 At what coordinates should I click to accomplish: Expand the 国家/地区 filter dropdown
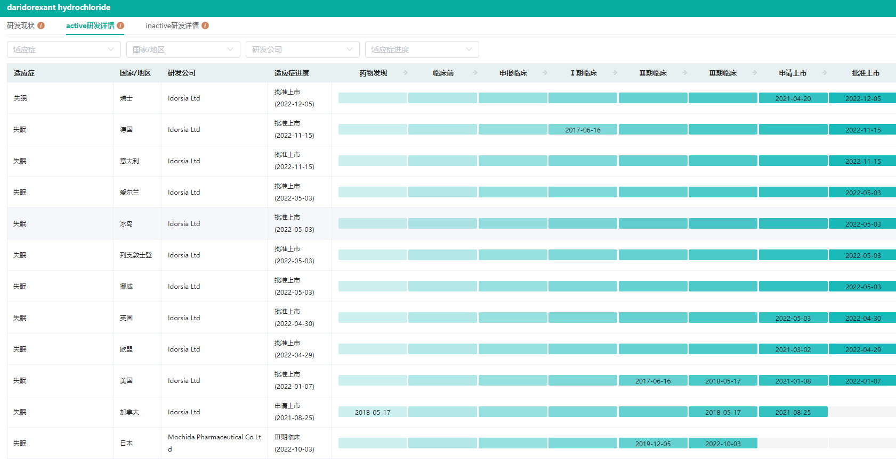click(x=183, y=49)
